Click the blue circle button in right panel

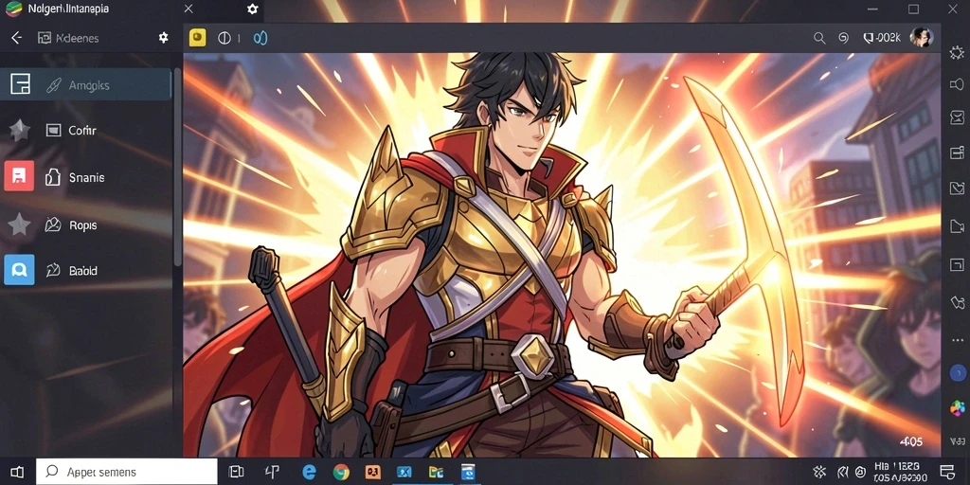tap(958, 372)
